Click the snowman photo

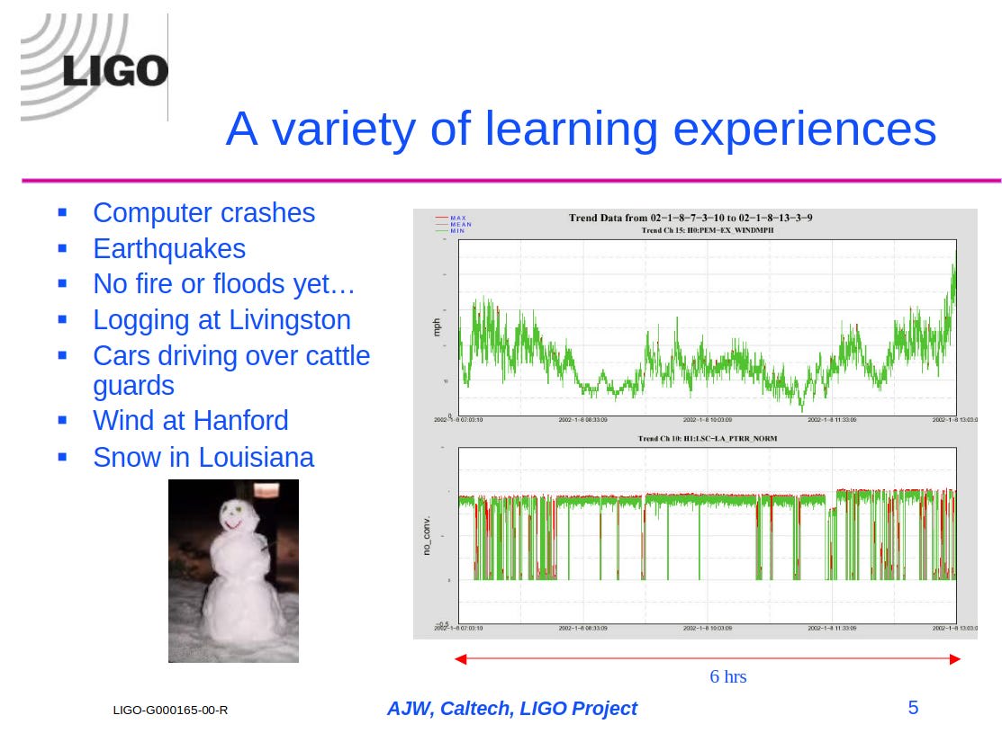tap(233, 571)
